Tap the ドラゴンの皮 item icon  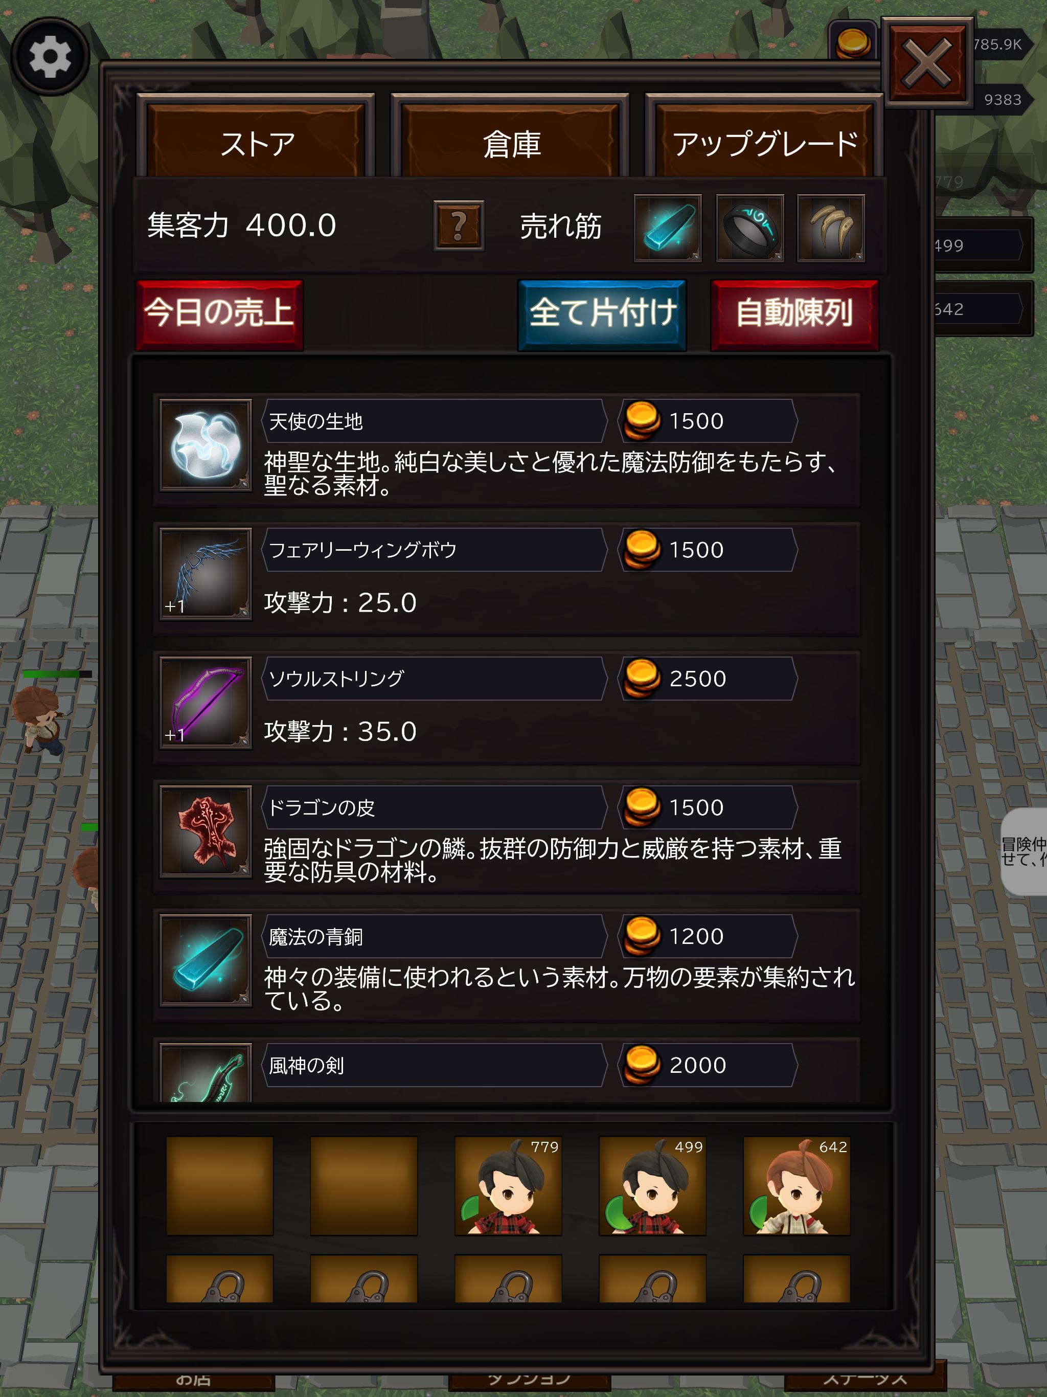pyautogui.click(x=206, y=831)
